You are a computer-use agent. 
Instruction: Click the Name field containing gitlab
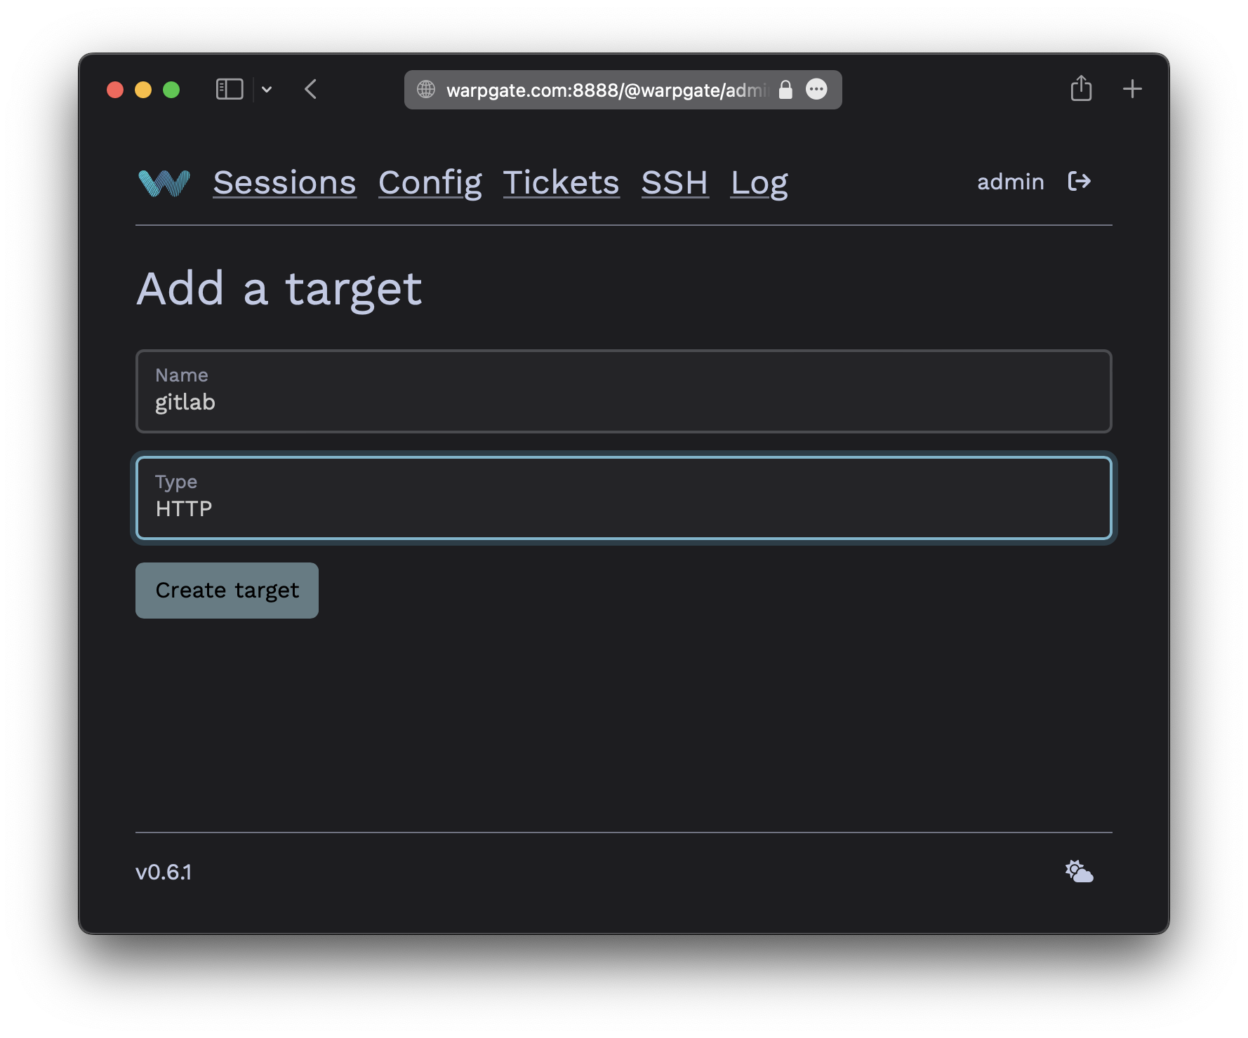[x=624, y=391]
